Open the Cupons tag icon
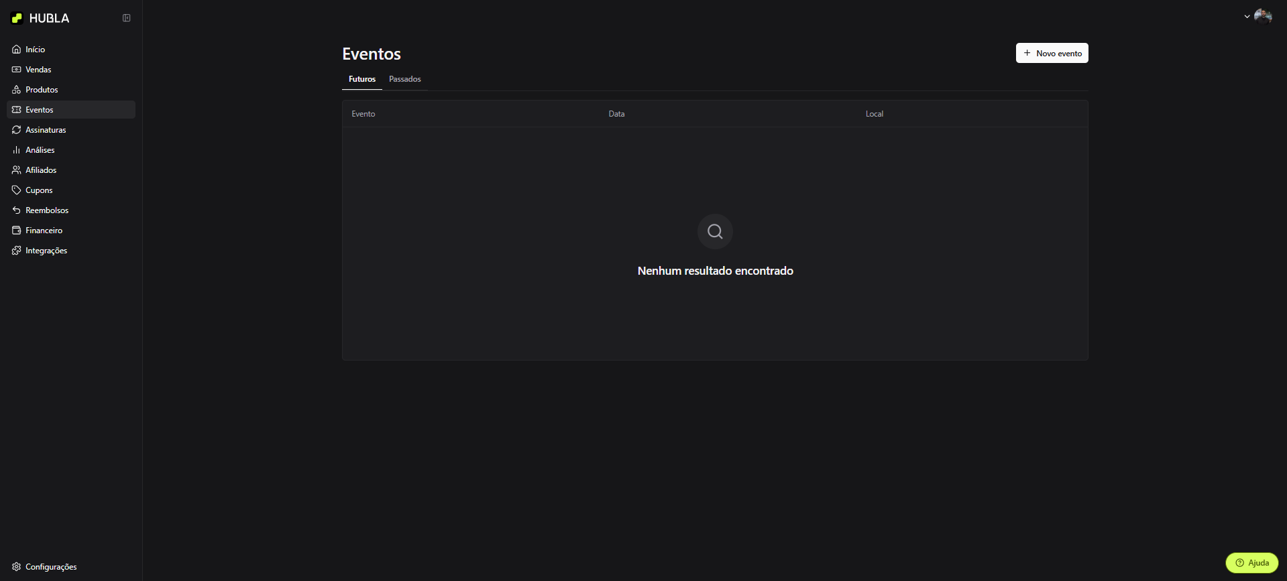The image size is (1287, 581). 17,190
